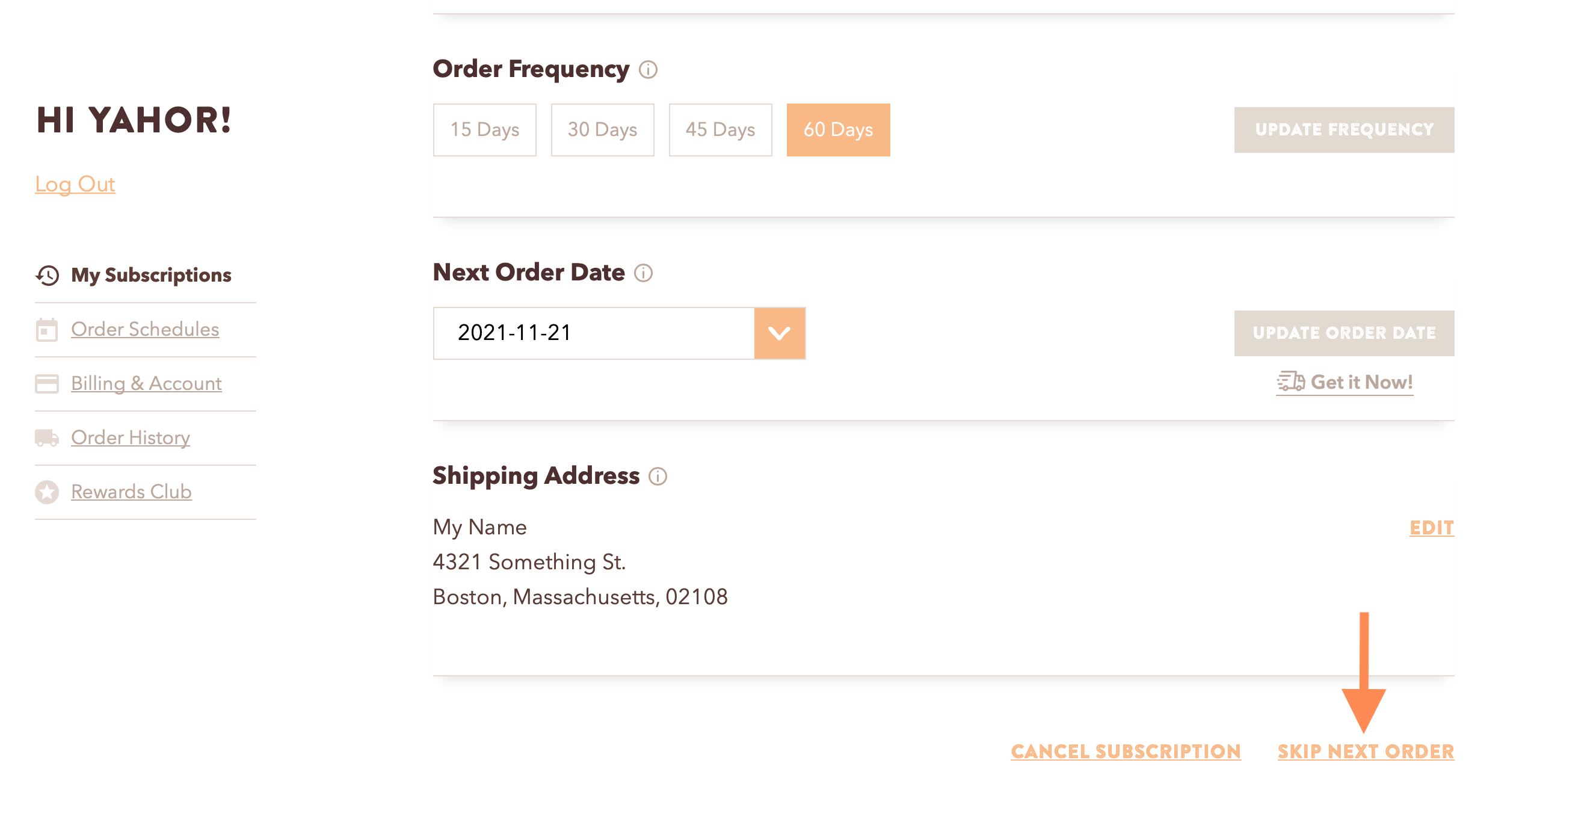Log out of the account
Image resolution: width=1593 pixels, height=816 pixels.
coord(75,183)
